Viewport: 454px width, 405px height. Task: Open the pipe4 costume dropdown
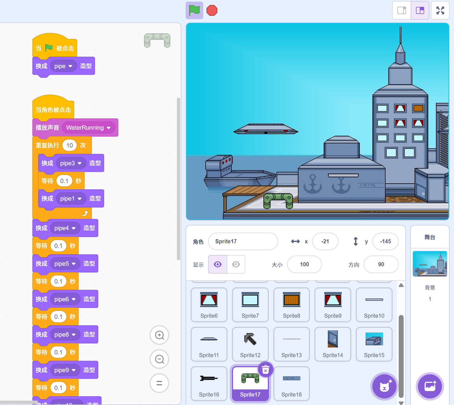tap(74, 228)
